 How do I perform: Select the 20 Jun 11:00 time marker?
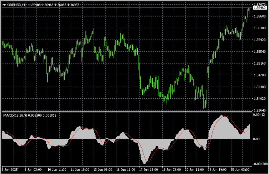(194, 169)
